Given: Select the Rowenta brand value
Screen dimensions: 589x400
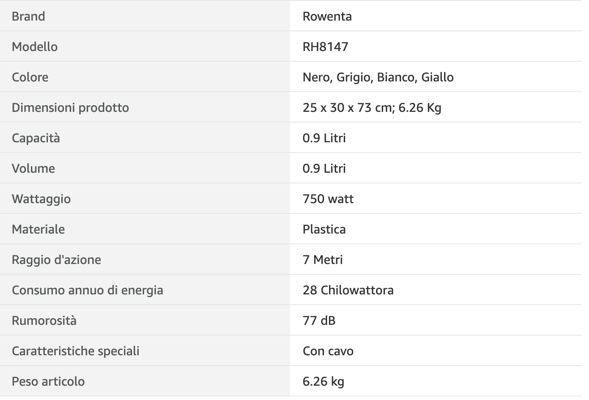Looking at the screenshot, I should pyautogui.click(x=327, y=16).
